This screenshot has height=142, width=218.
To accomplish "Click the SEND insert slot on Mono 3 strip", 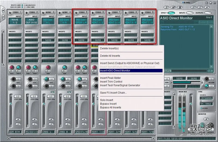I will [x=48, y=40].
